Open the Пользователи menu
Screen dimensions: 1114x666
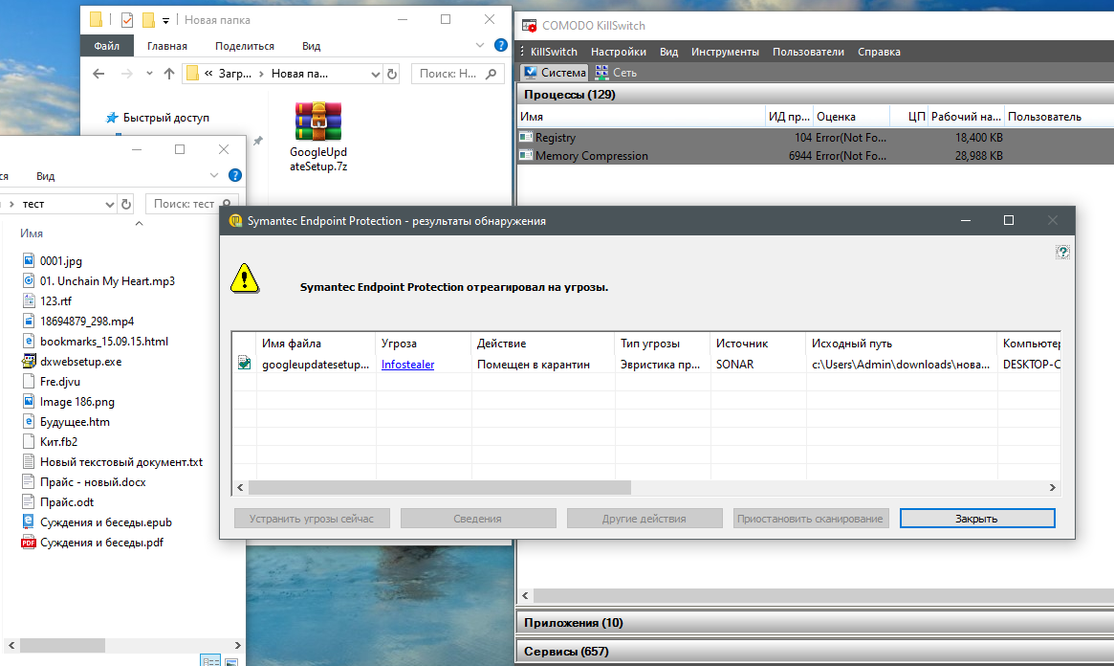coord(808,51)
